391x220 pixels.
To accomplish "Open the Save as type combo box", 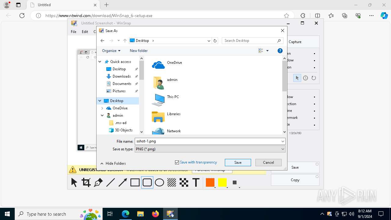I will (210, 149).
